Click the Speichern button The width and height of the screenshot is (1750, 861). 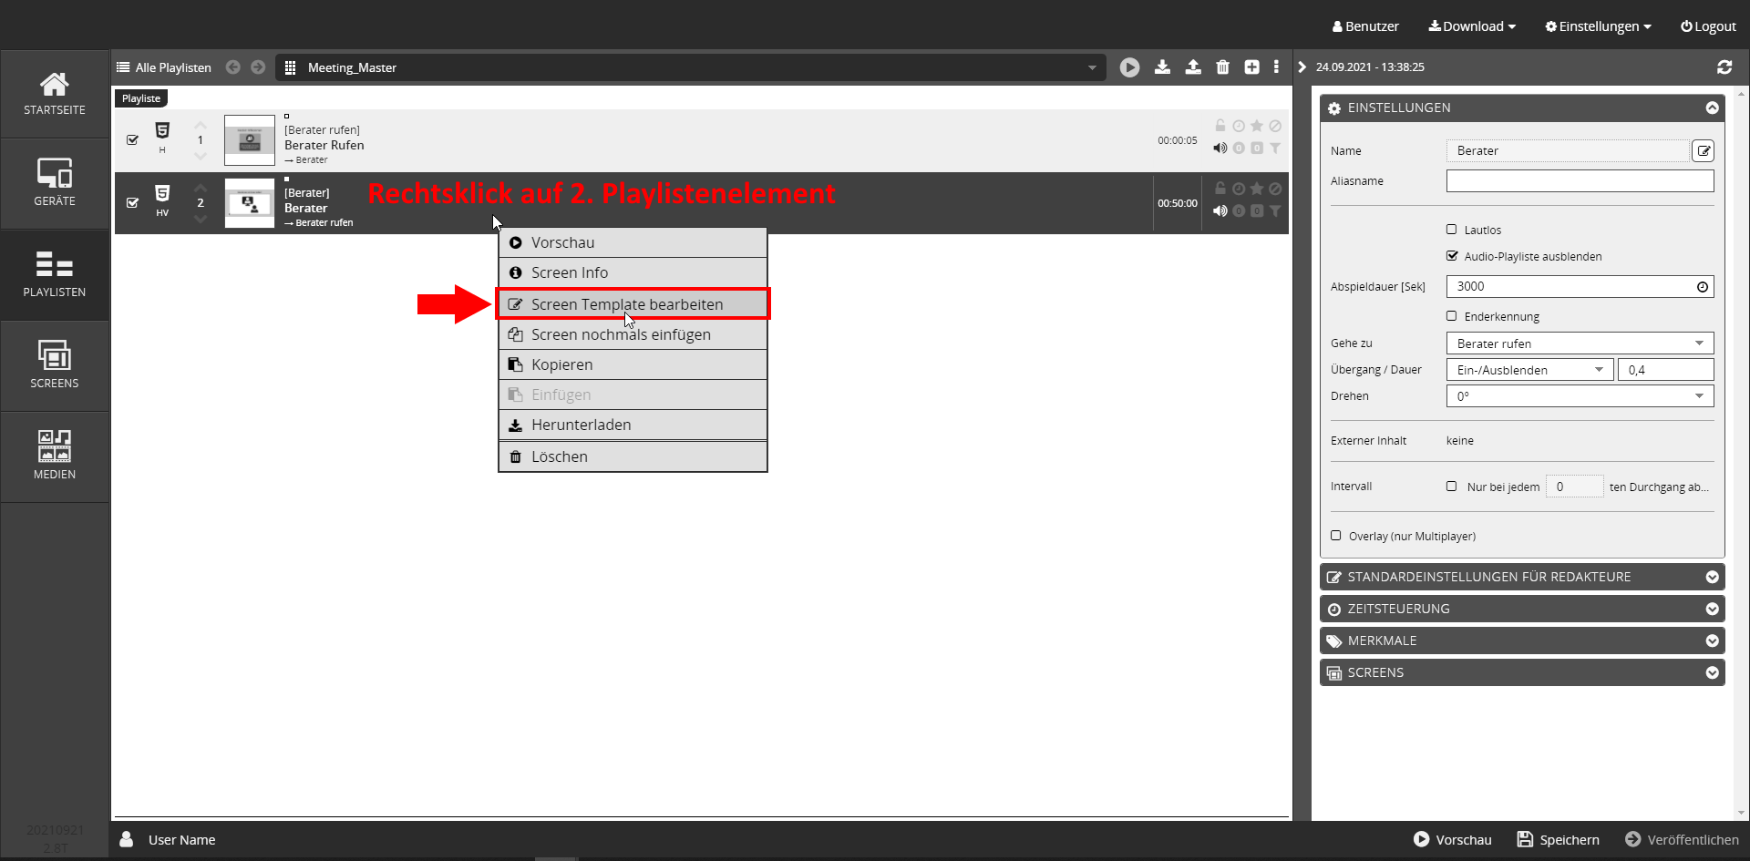click(x=1558, y=840)
